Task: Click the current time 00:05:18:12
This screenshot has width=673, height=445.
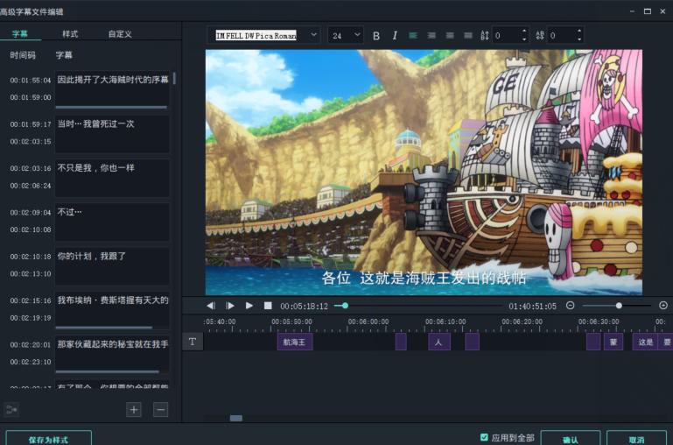Action: pyautogui.click(x=304, y=307)
